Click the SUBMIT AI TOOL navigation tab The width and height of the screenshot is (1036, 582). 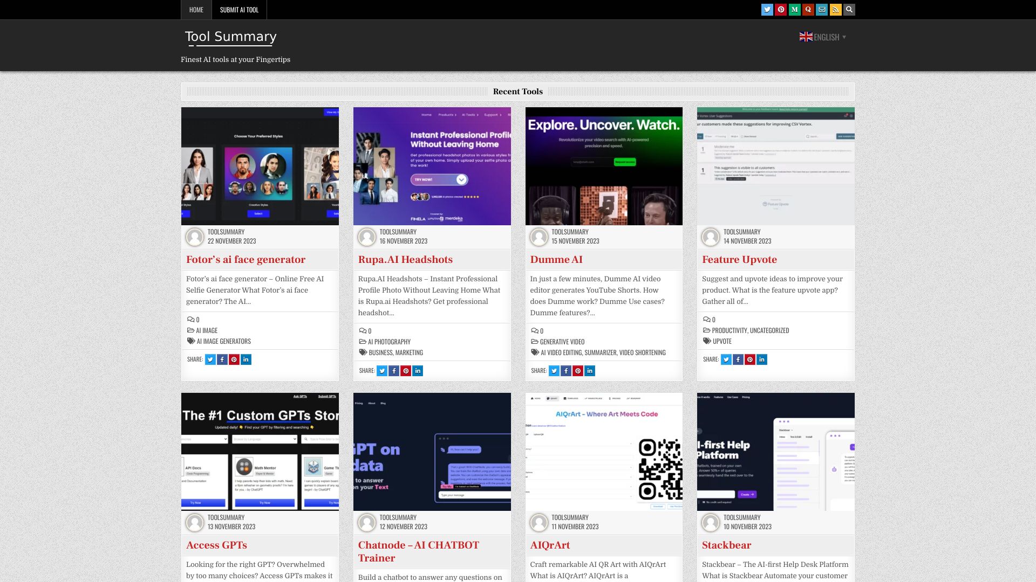tap(239, 9)
